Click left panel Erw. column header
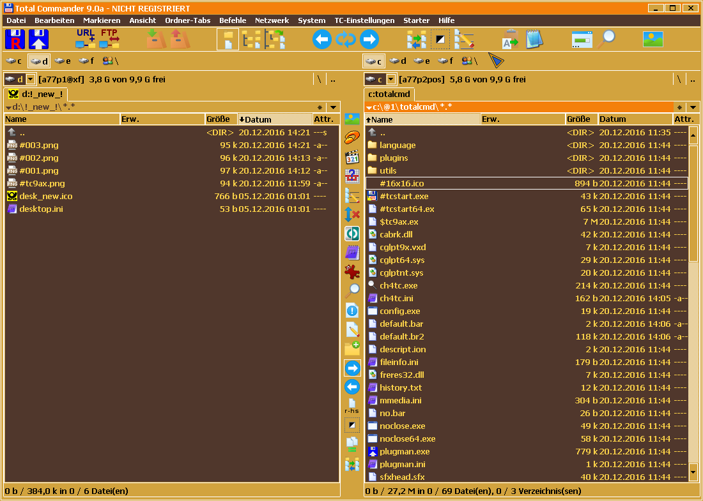 tap(162, 119)
